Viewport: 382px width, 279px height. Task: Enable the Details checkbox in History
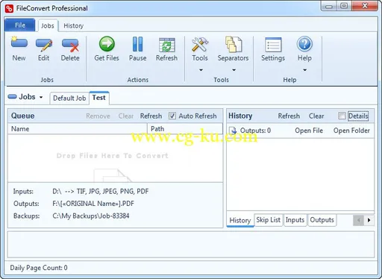[x=342, y=116]
